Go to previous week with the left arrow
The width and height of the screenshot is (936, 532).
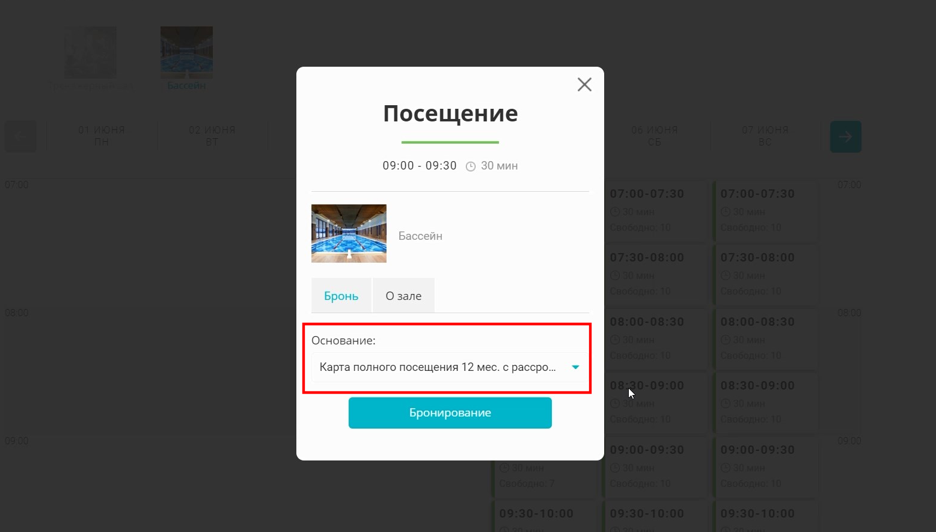(x=20, y=136)
